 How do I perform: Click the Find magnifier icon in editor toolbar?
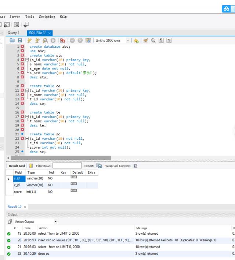coord(153,40)
